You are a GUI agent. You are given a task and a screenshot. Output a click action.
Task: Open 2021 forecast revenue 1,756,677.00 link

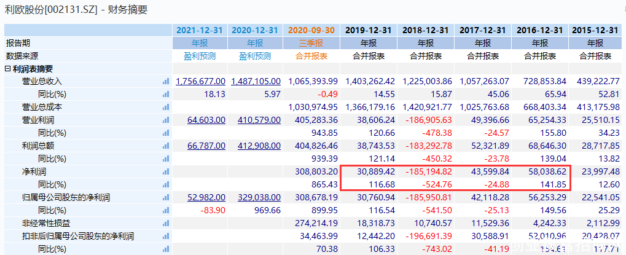tap(200, 81)
